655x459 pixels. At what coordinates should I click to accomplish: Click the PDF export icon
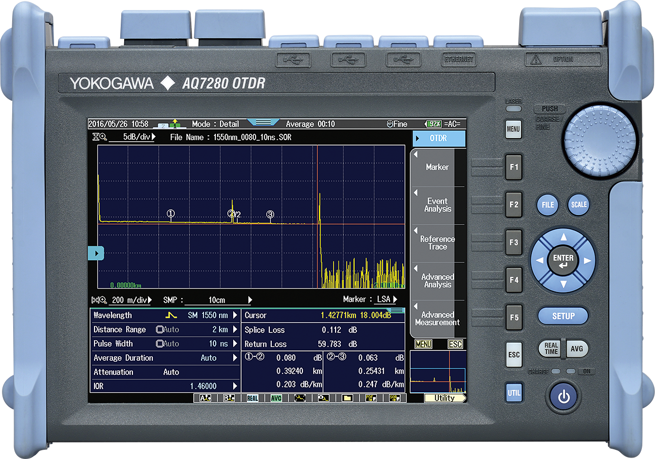coord(371,398)
